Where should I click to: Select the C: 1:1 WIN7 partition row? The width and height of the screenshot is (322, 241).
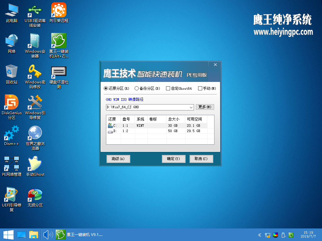[157, 126]
